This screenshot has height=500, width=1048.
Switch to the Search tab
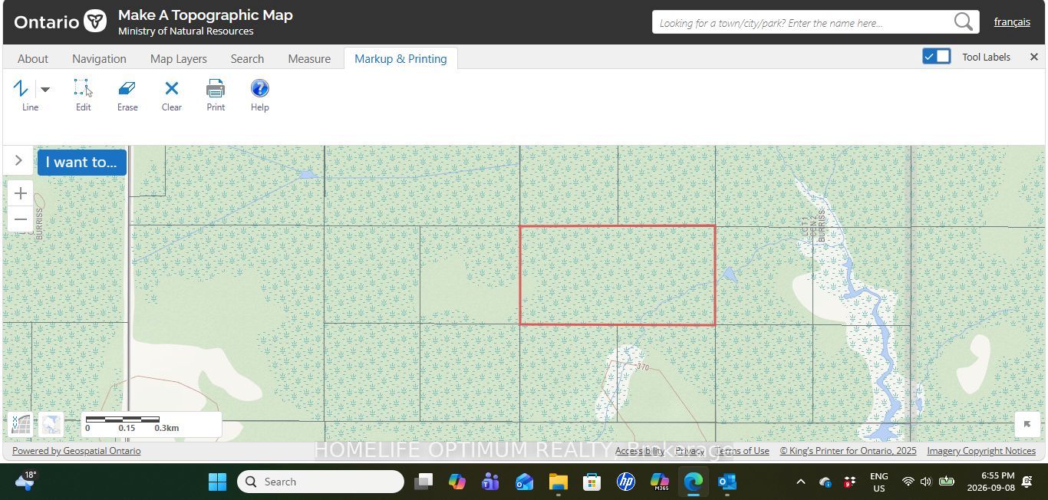pyautogui.click(x=247, y=58)
